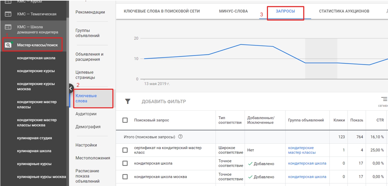Click the КМС — Тематическая campaign icon
388x186 pixels.
(x=8, y=14)
